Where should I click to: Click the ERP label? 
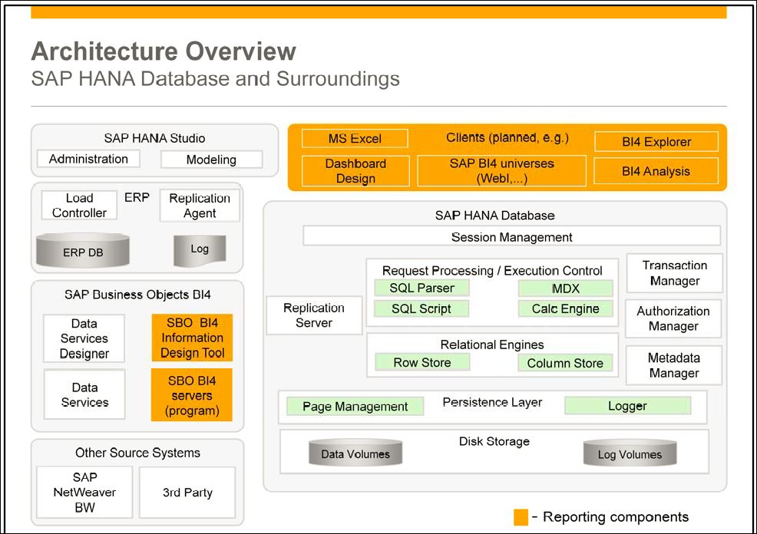click(x=137, y=197)
